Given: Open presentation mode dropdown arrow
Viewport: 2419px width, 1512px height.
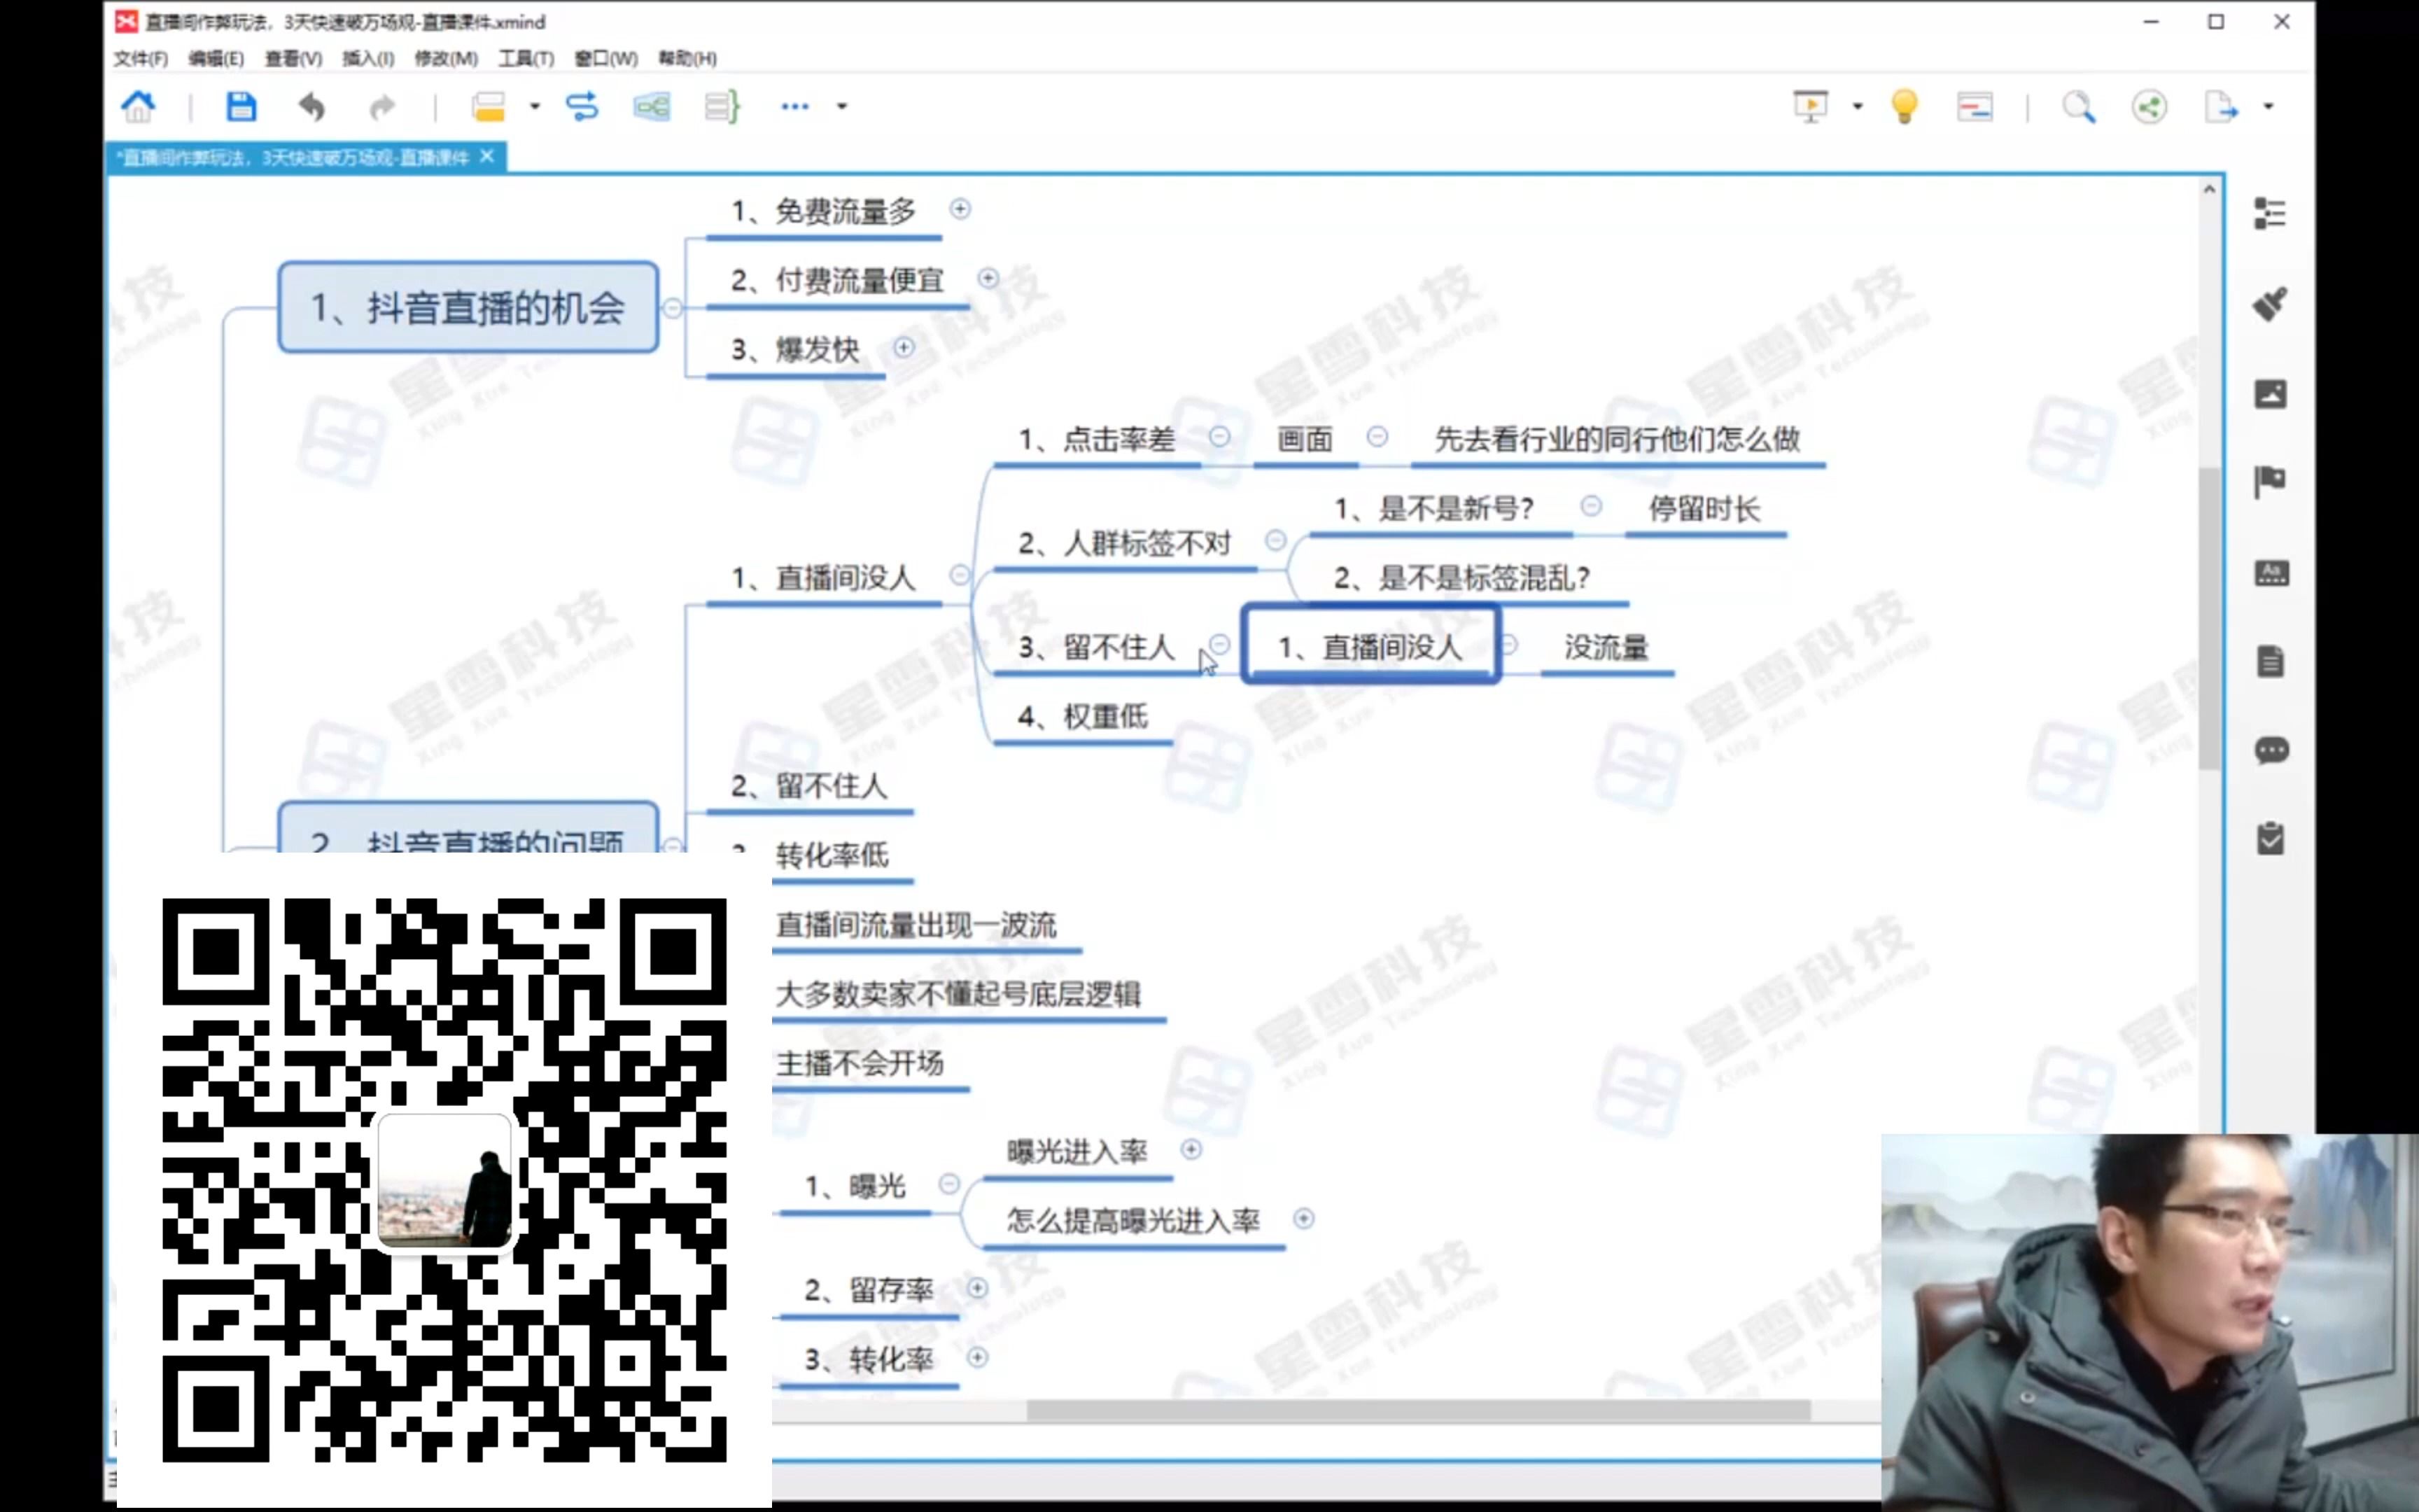Looking at the screenshot, I should (x=1857, y=106).
